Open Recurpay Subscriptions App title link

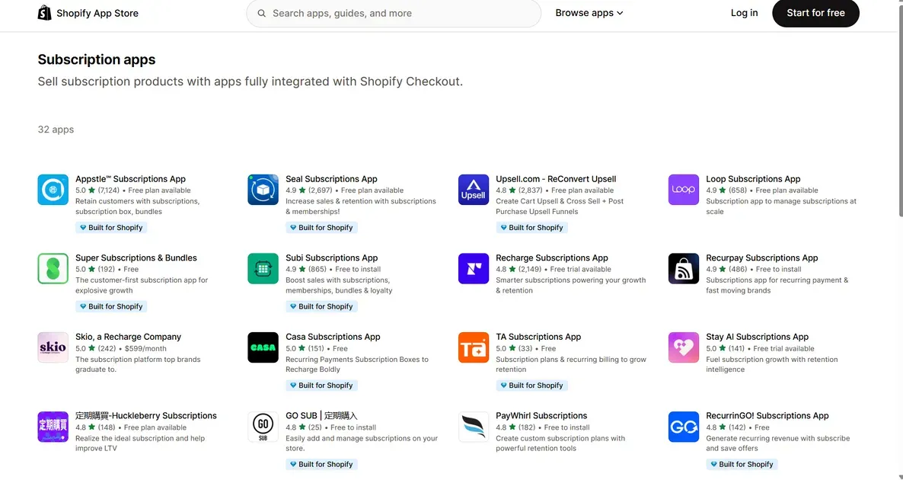pos(762,258)
